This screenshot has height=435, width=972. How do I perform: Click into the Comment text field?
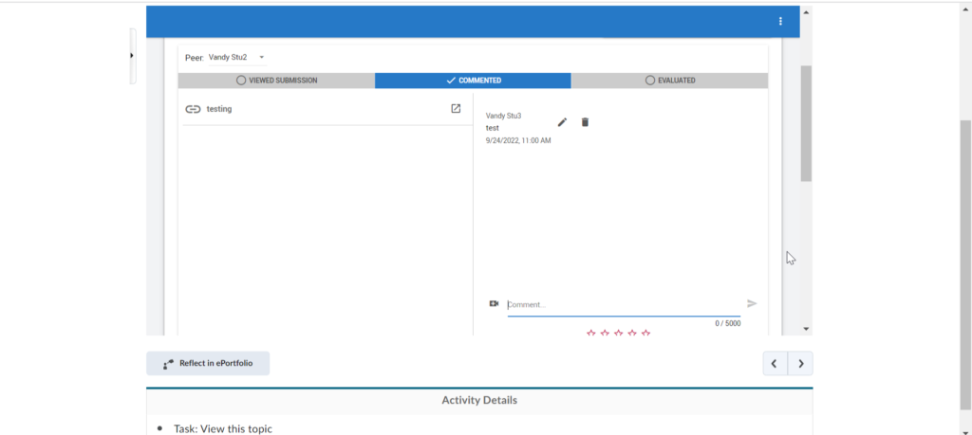622,305
